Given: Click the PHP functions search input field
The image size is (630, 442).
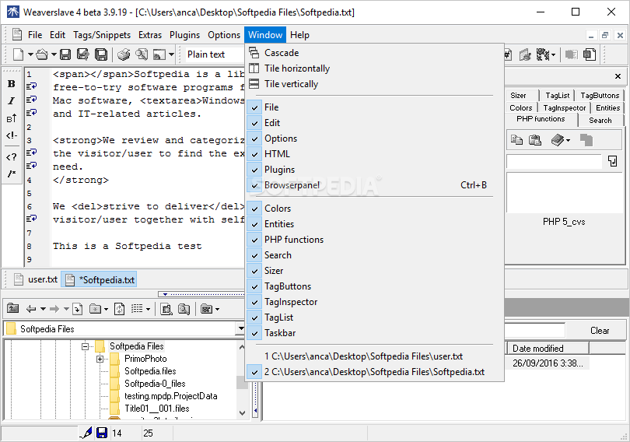Looking at the screenshot, I should (554, 161).
